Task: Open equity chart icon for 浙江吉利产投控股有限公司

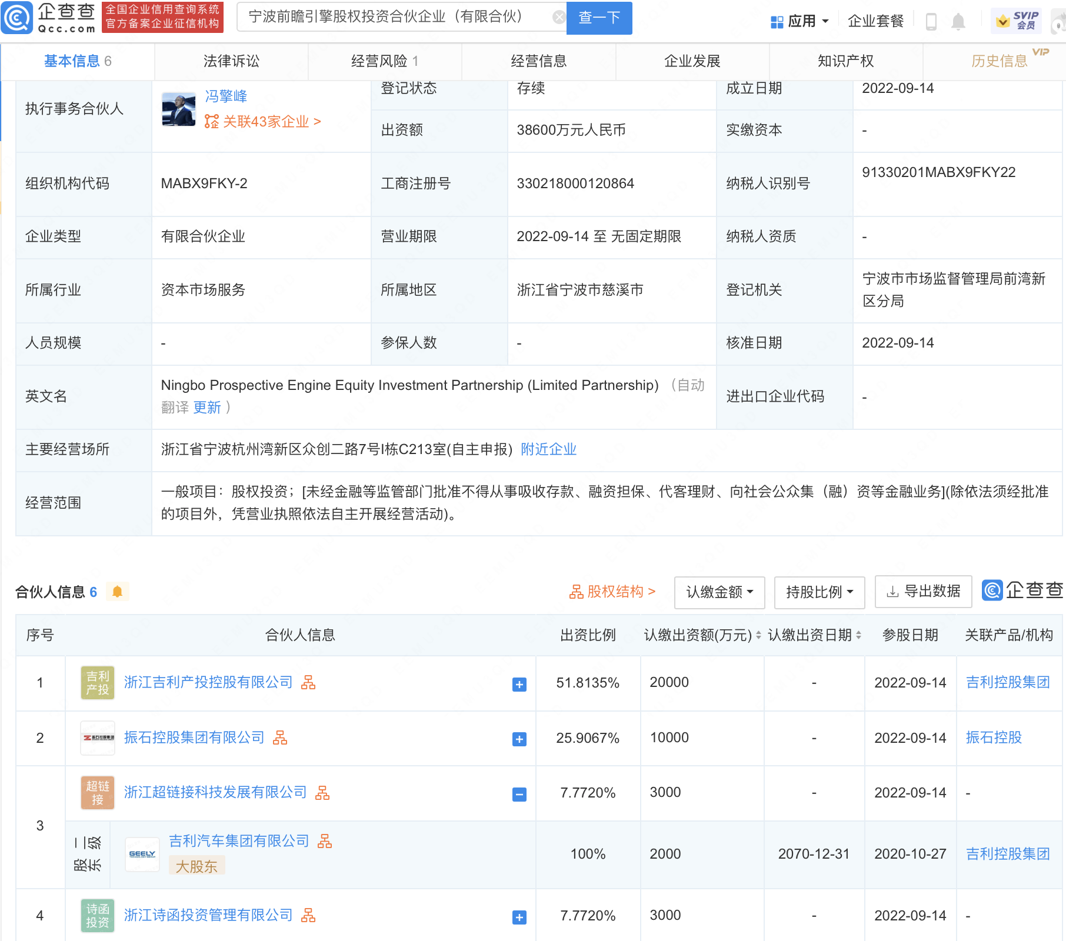Action: click(308, 682)
